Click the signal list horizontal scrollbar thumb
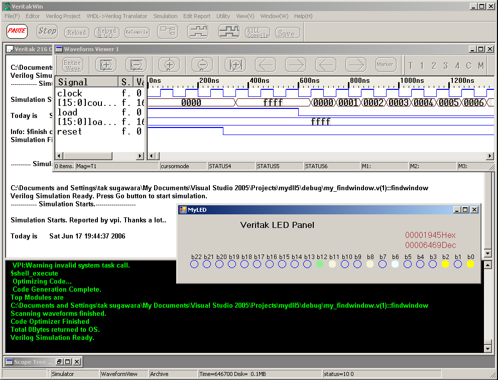This screenshot has width=498, height=380. (x=87, y=156)
